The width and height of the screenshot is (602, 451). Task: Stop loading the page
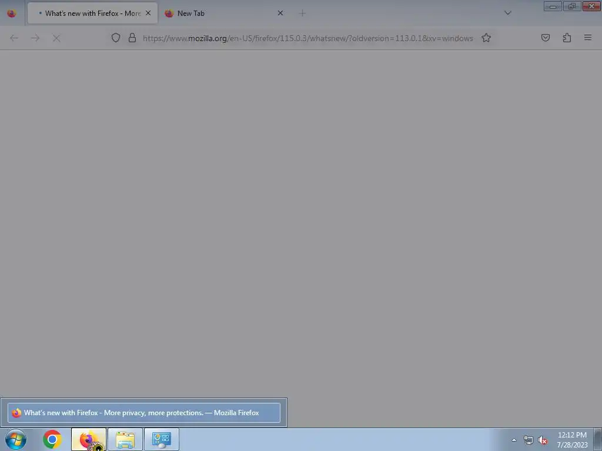tap(56, 38)
